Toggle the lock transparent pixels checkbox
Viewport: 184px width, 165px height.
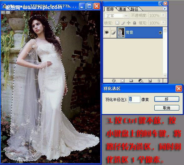[117, 23]
